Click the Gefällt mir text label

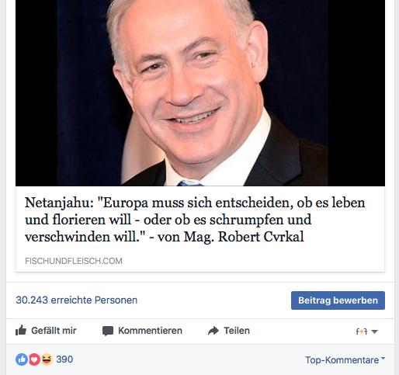click(54, 331)
